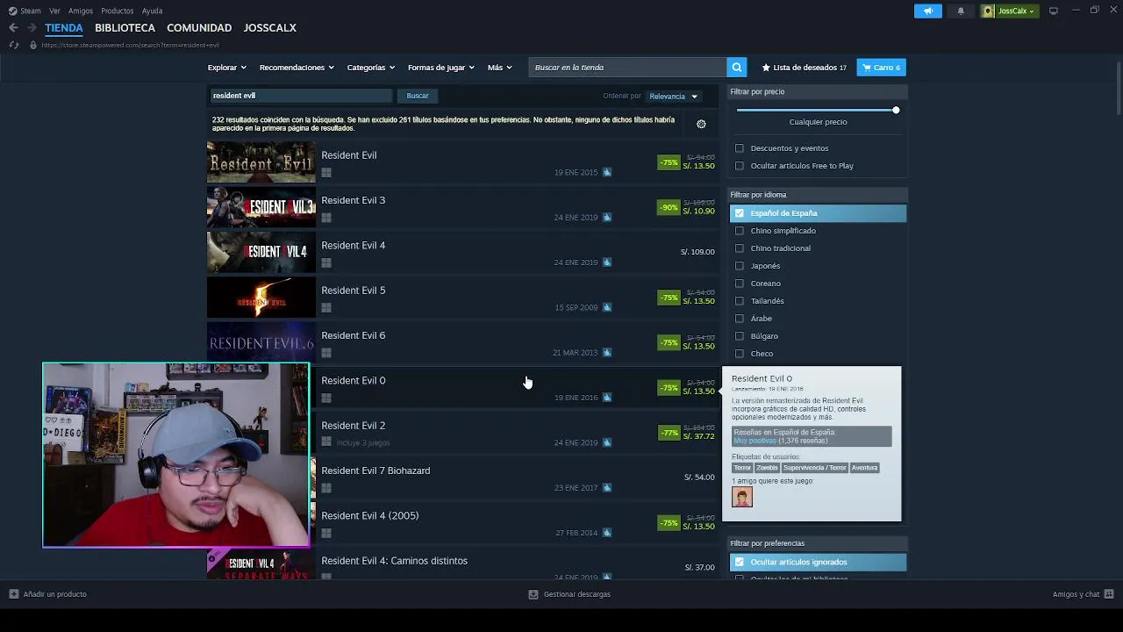Screen dimensions: 1123x632
Task: Click Muy positivas reviews link
Action: (755, 441)
